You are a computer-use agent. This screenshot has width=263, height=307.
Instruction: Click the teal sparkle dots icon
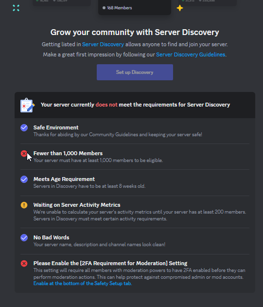16,8
